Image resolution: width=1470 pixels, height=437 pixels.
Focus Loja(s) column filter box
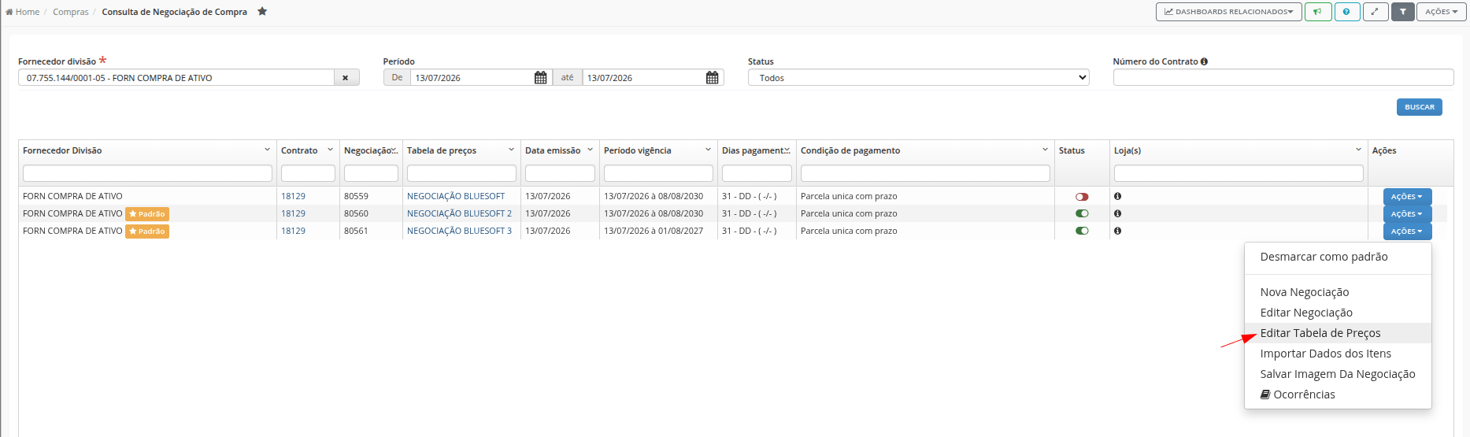click(x=1239, y=173)
